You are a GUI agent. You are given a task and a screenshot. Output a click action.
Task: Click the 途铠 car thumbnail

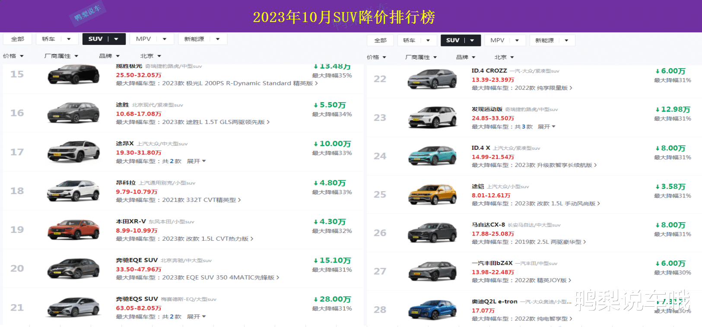pyautogui.click(x=432, y=194)
